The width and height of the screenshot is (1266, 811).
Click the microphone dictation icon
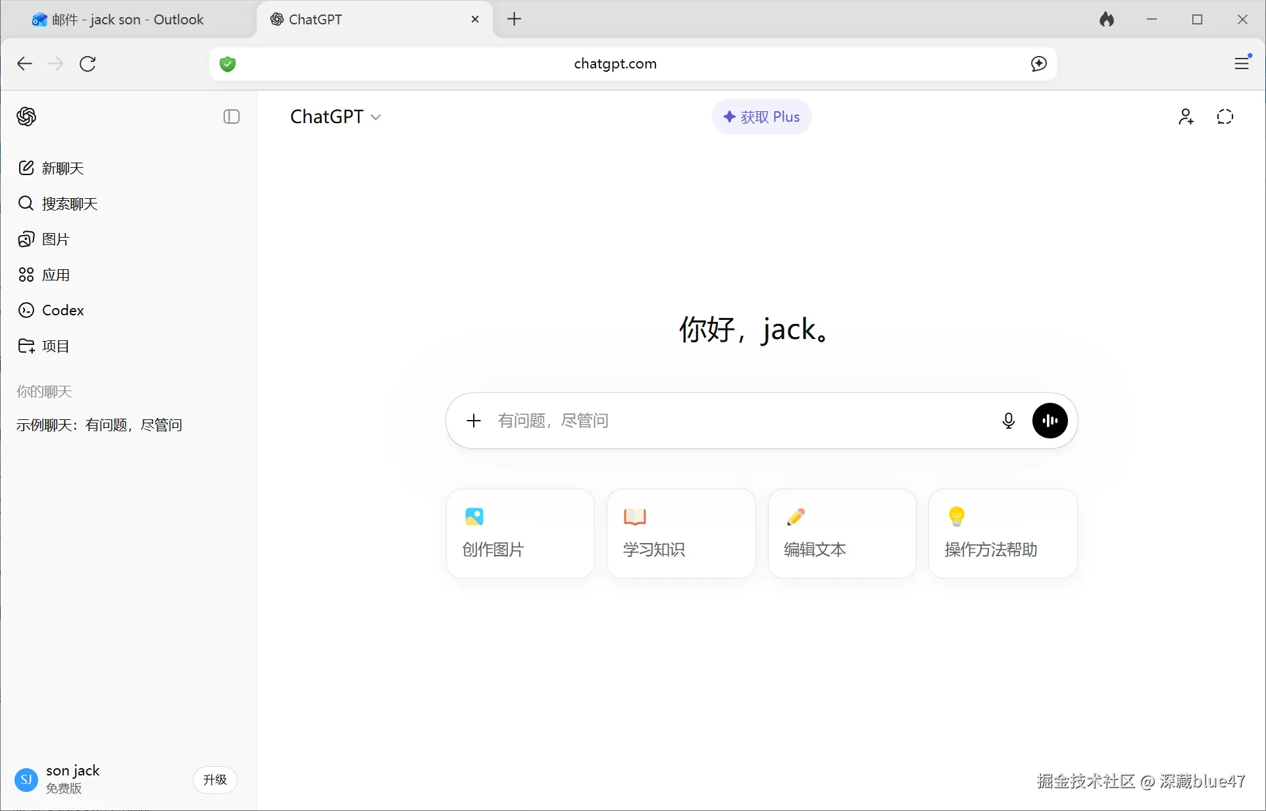[x=1008, y=421]
